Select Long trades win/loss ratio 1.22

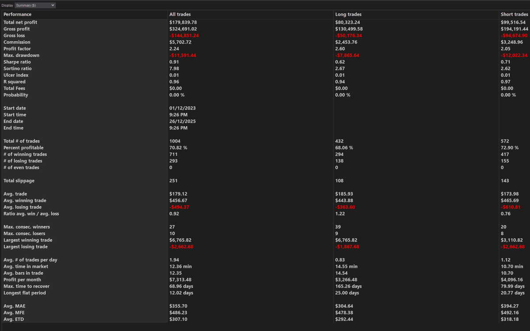[340, 214]
